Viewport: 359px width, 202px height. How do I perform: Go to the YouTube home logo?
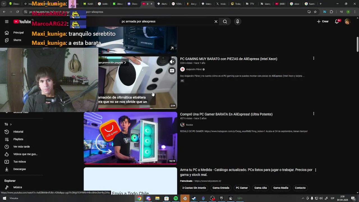pos(22,22)
